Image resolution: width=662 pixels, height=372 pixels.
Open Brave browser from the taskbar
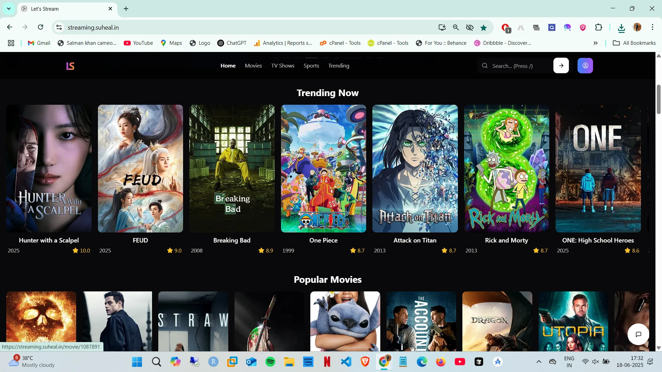(x=365, y=362)
